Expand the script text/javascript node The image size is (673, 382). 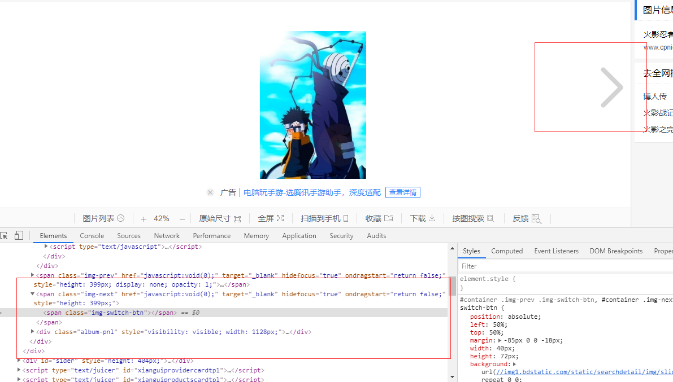[46, 247]
